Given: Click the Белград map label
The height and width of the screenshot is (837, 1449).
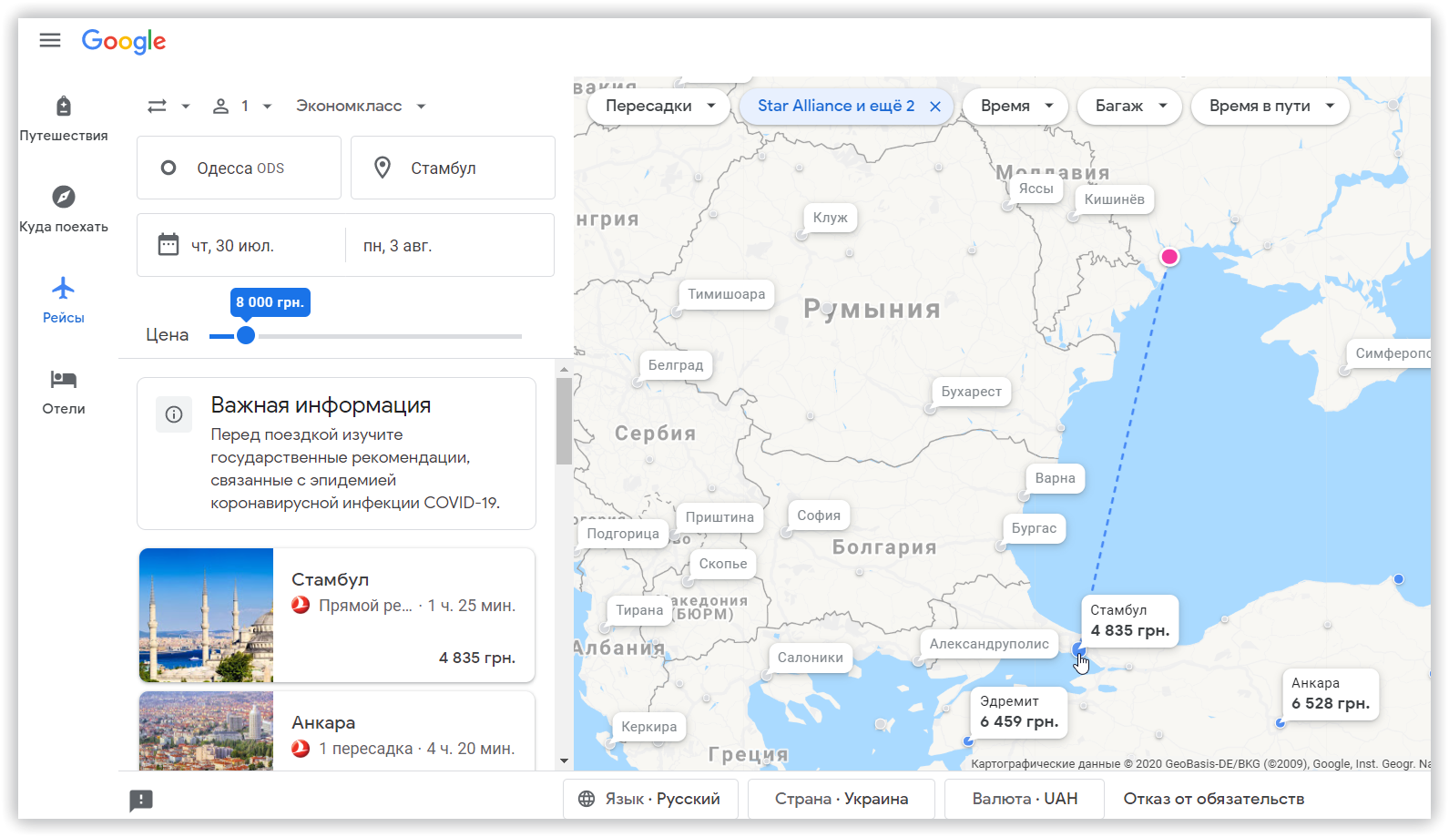Looking at the screenshot, I should 676,365.
